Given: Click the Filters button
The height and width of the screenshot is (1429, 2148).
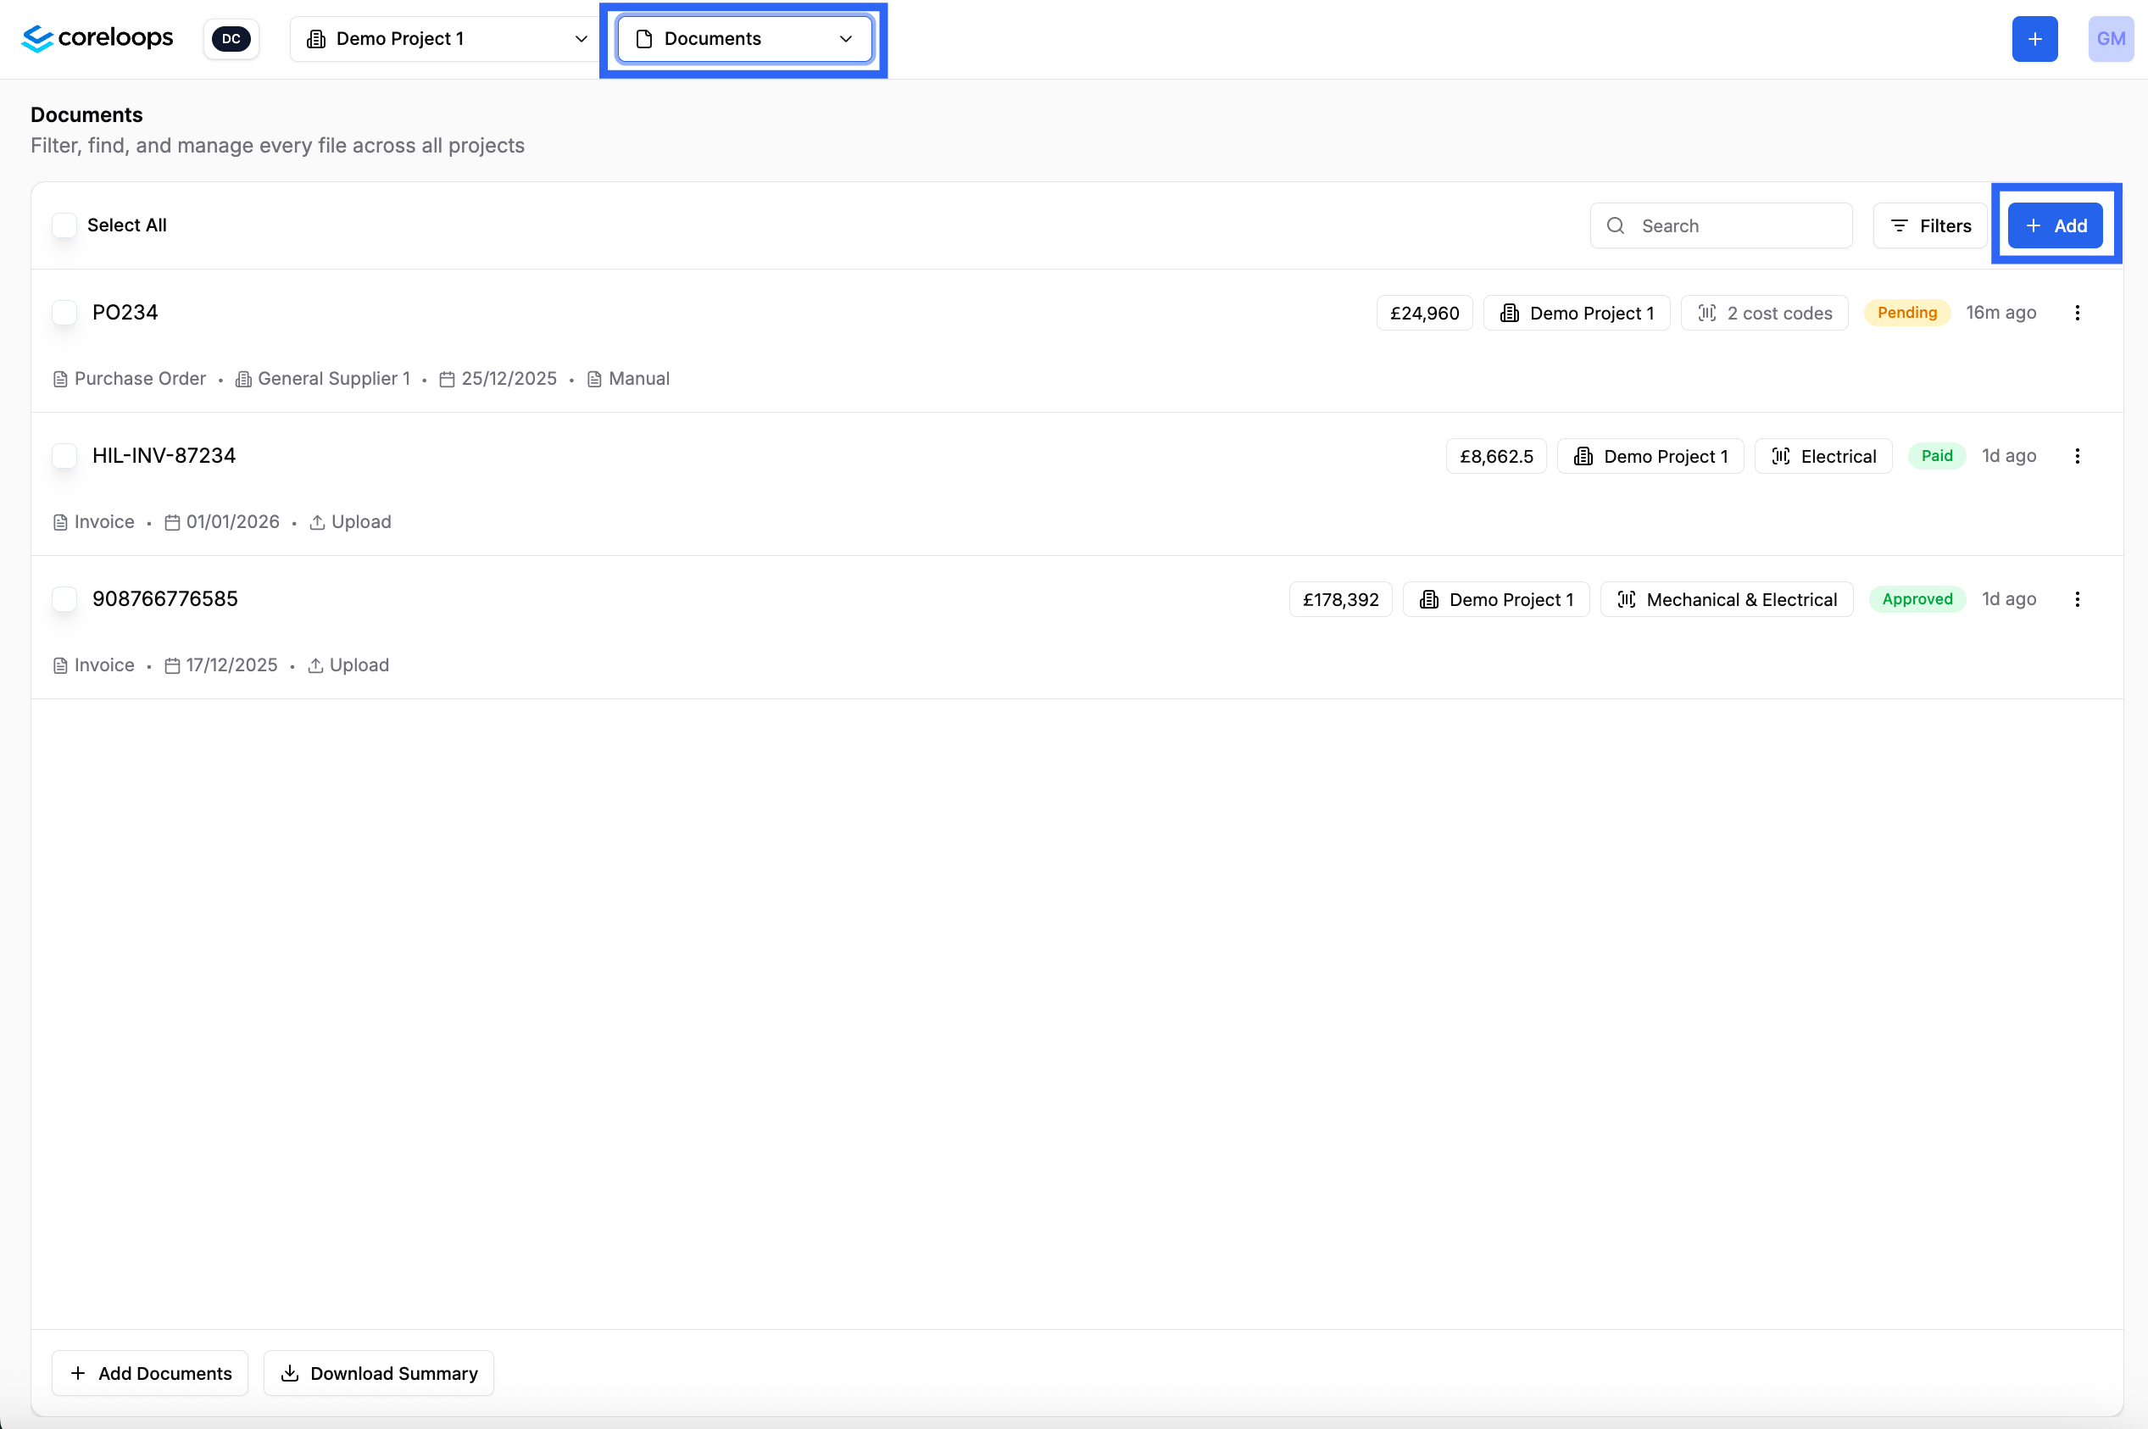Looking at the screenshot, I should click(1930, 225).
